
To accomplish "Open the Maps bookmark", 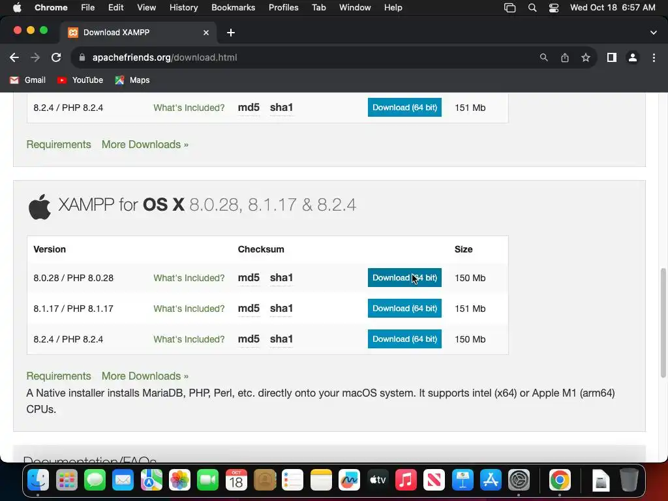I will (x=132, y=80).
